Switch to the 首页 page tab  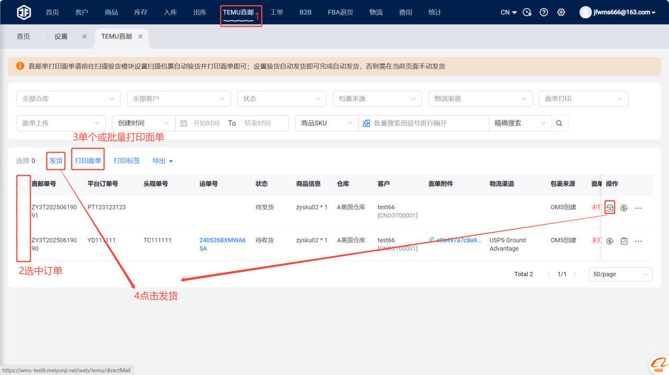[x=23, y=36]
